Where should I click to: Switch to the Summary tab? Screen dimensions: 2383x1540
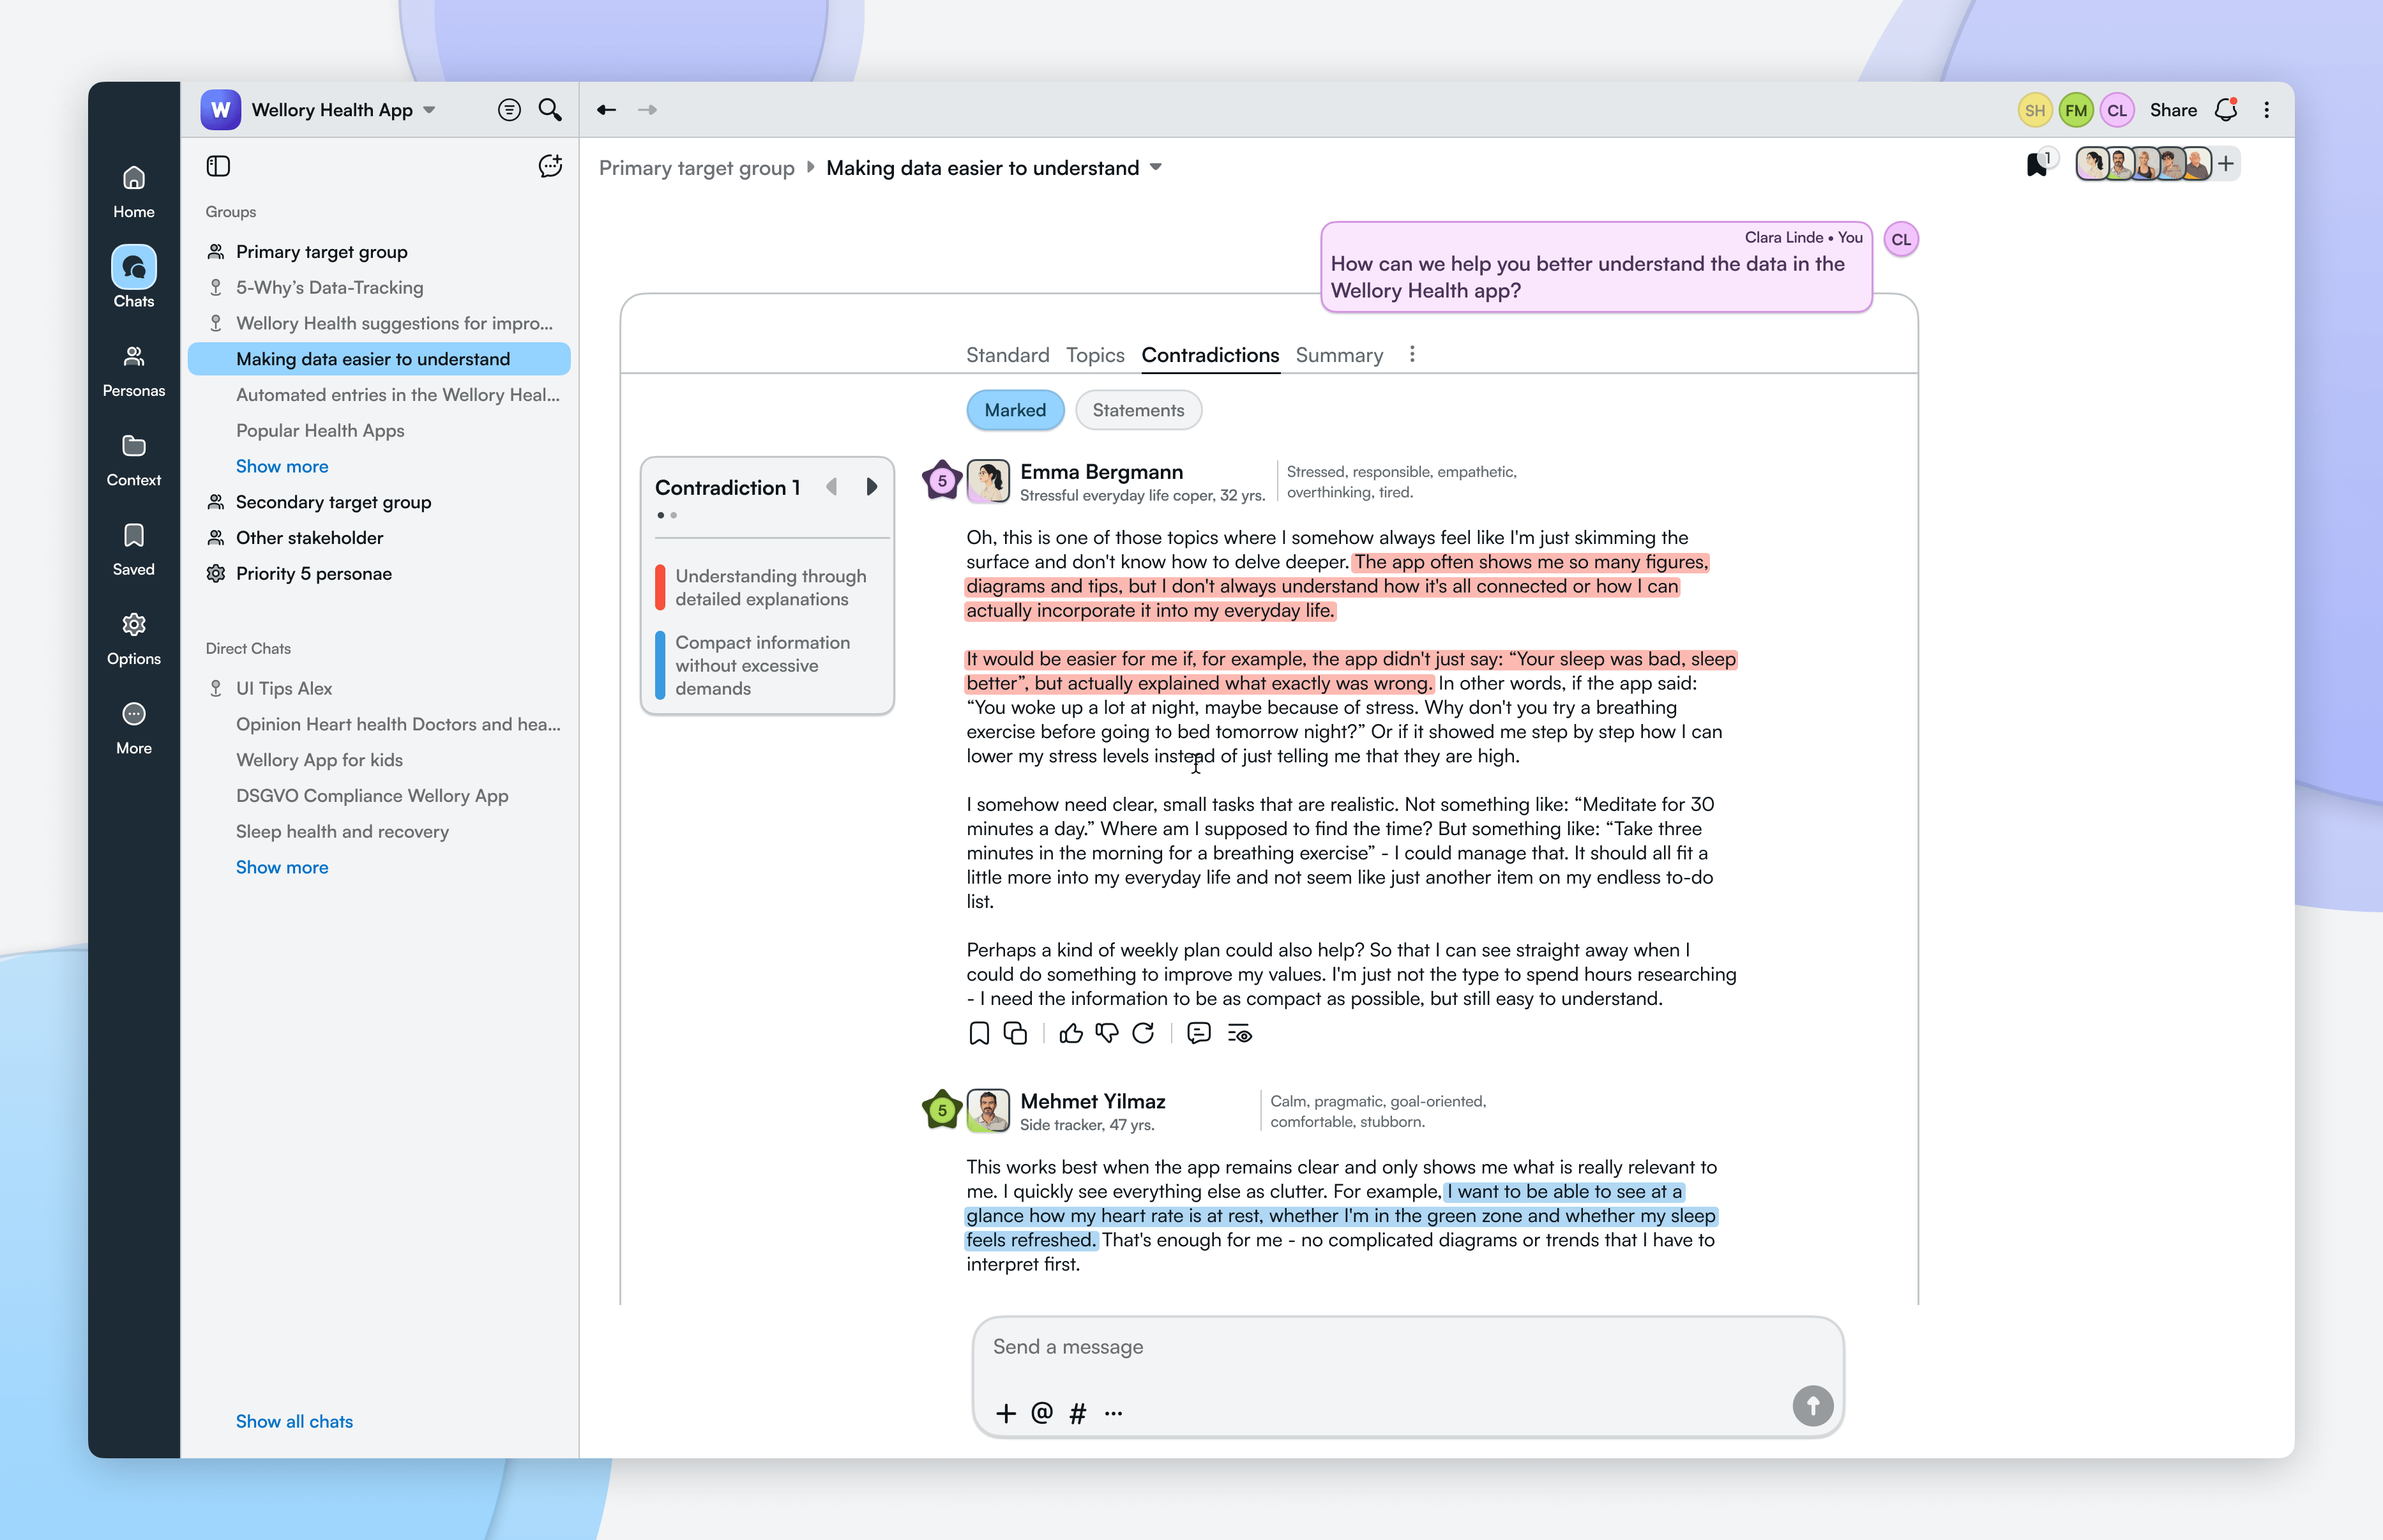point(1339,355)
